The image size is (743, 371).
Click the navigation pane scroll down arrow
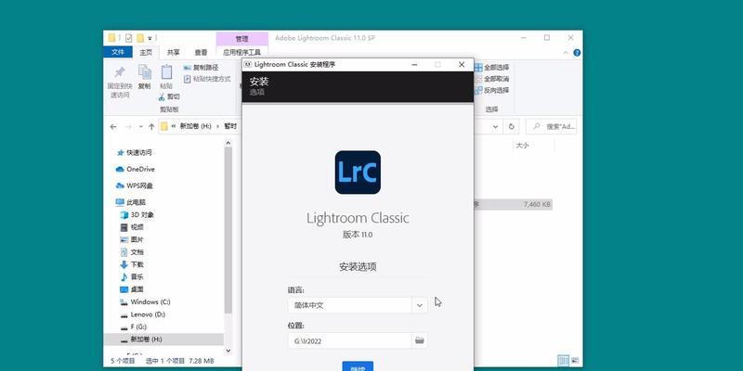228,351
